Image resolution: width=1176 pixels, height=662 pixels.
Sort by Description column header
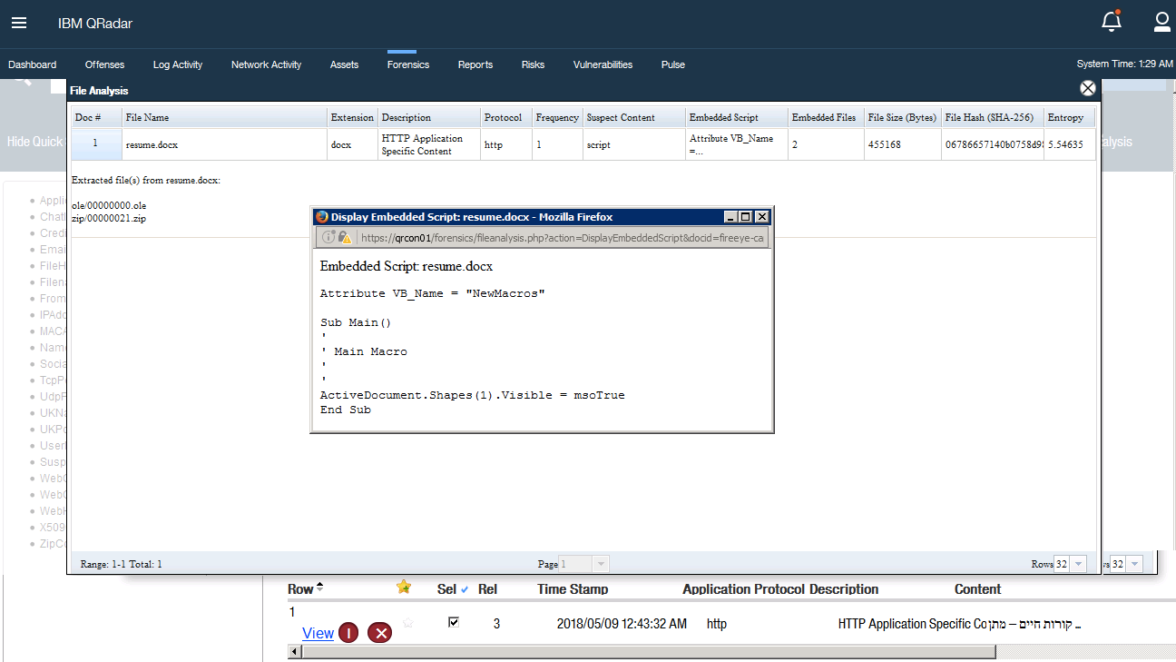[x=429, y=117]
